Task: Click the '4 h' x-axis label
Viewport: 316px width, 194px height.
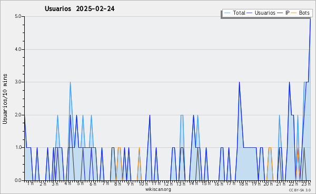Action: [68, 184]
